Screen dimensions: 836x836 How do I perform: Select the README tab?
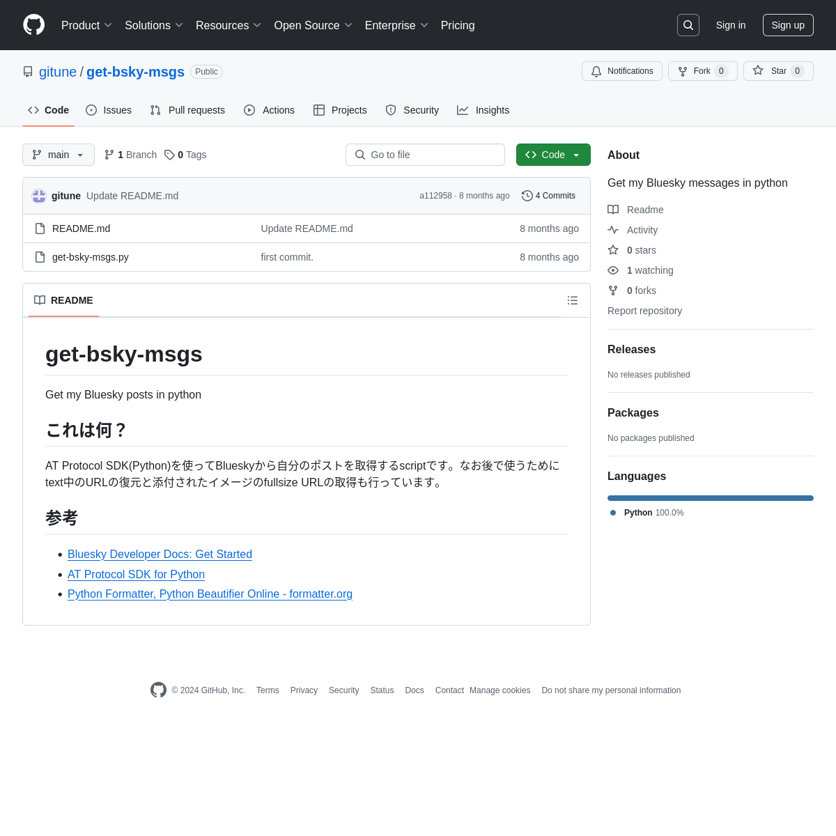coord(63,300)
